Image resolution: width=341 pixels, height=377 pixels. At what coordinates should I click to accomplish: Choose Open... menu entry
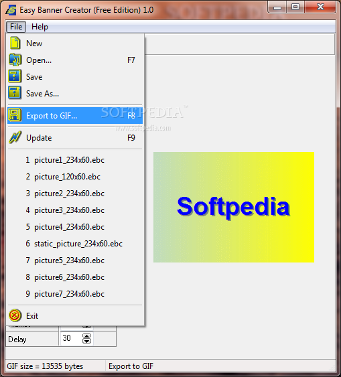tap(75, 60)
